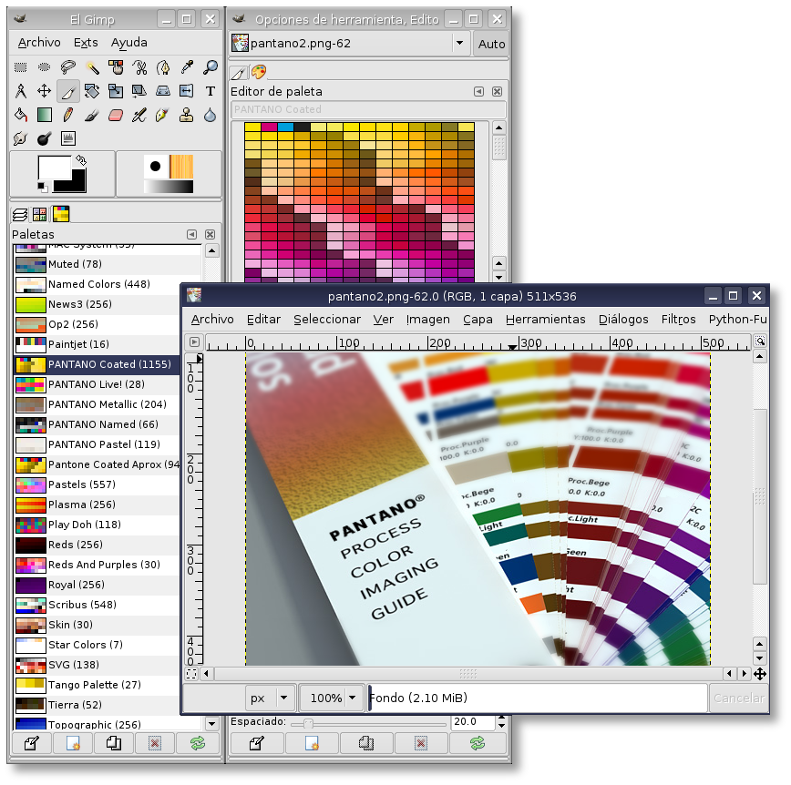Open the Editor de paleta tab menu button

(x=478, y=91)
